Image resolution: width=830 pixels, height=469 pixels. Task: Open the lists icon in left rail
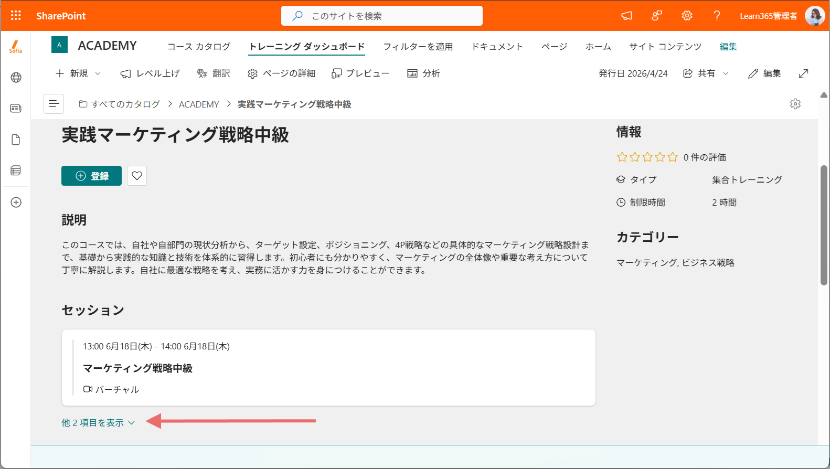point(16,170)
